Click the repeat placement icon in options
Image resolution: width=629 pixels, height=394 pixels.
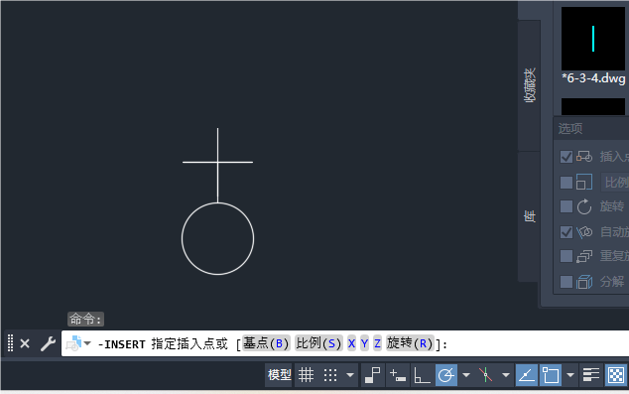584,256
